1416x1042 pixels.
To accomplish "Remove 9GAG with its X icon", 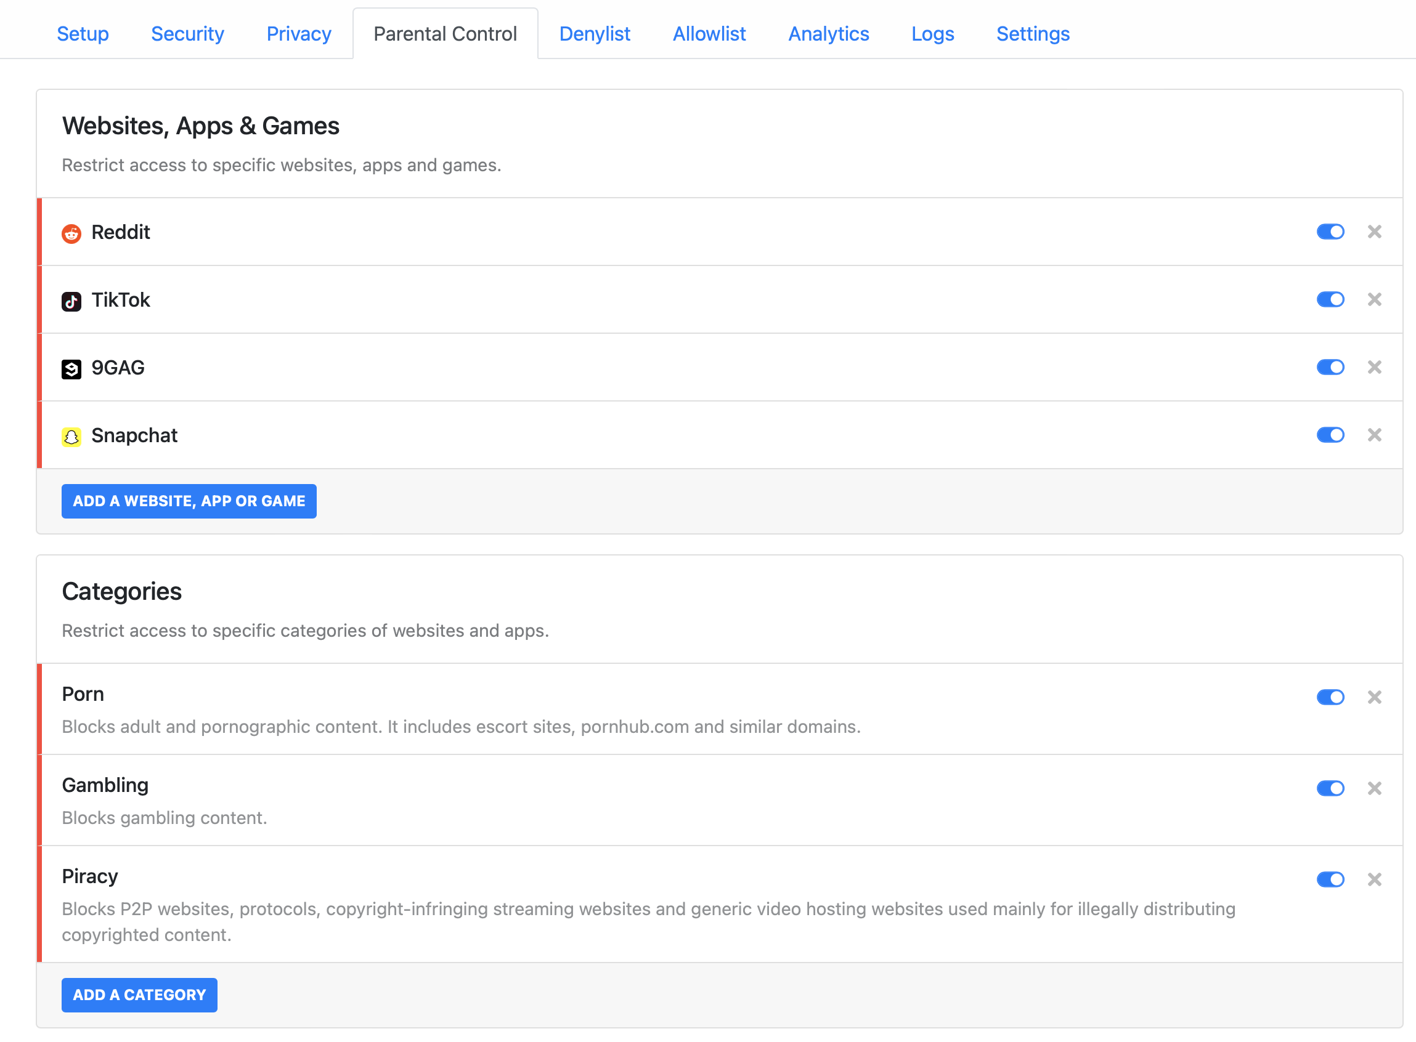I will (1374, 367).
